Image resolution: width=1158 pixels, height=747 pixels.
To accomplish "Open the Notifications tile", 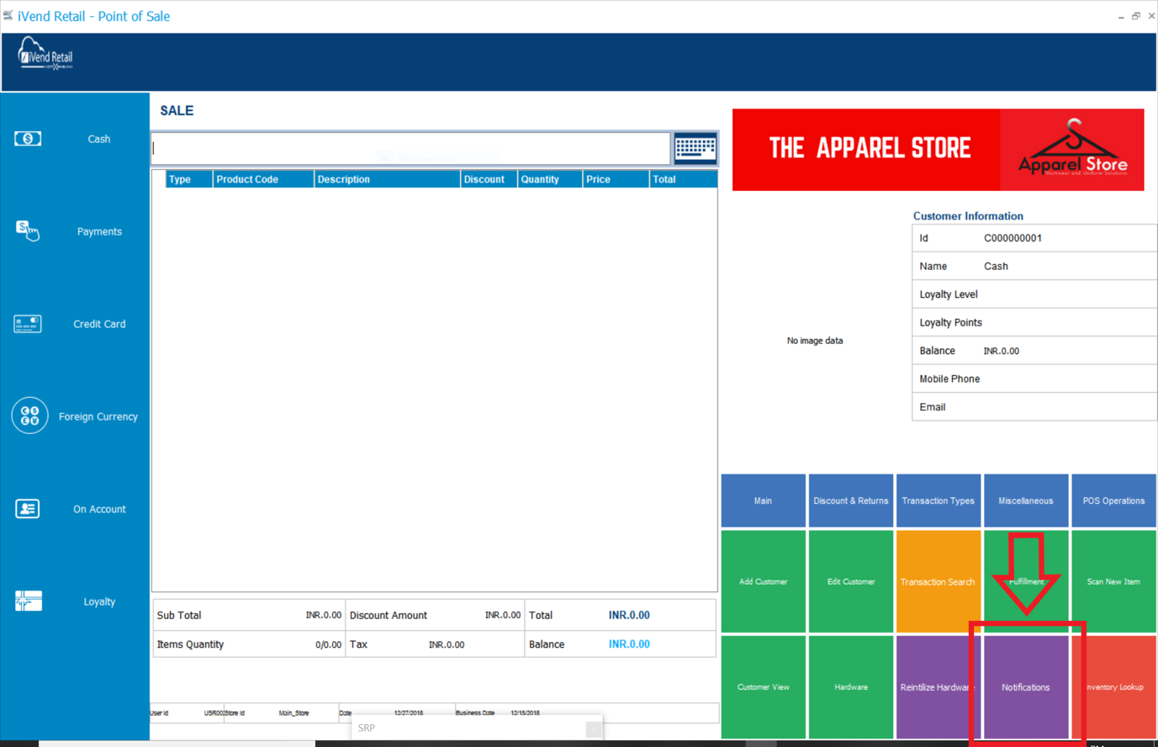I will click(1025, 687).
